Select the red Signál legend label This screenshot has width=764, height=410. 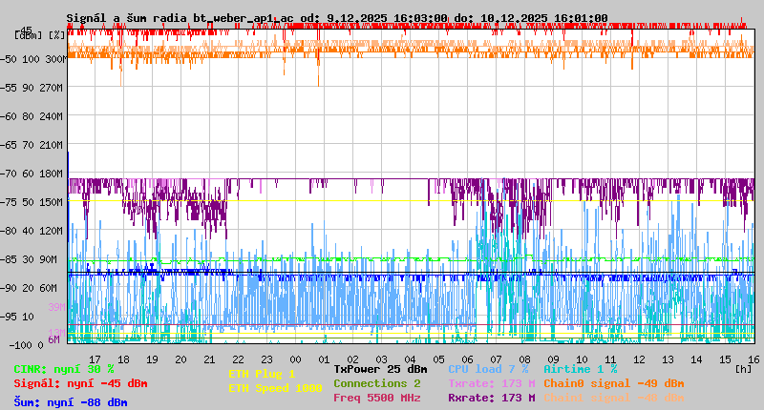pyautogui.click(x=80, y=383)
